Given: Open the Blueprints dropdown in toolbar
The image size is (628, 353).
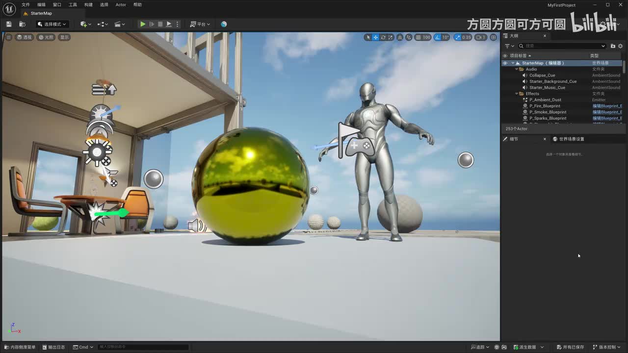Looking at the screenshot, I should point(103,24).
